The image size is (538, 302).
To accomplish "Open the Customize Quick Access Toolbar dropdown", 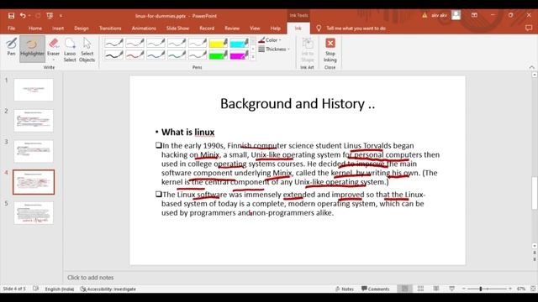I will point(61,16).
